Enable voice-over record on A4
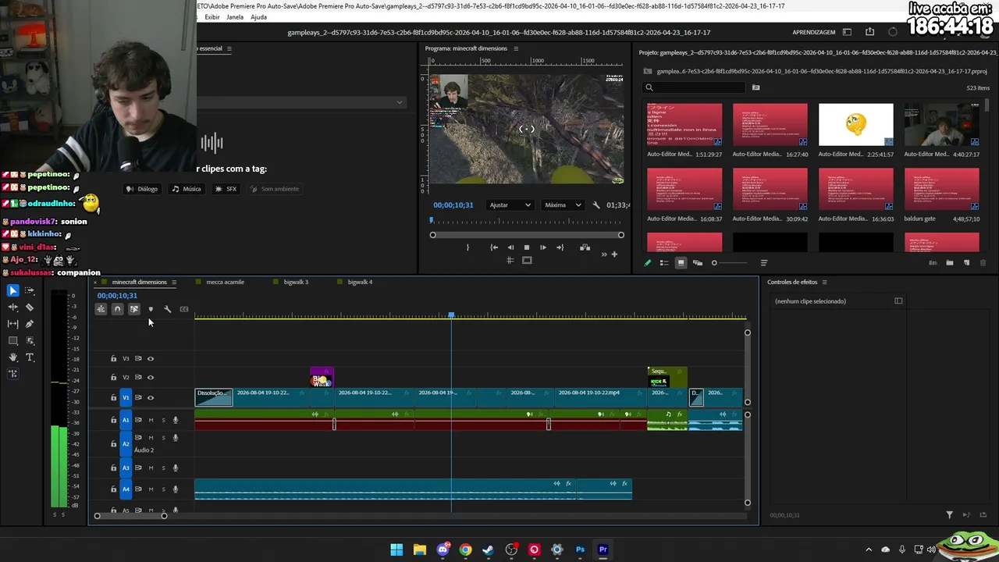This screenshot has height=562, width=999. [x=176, y=489]
